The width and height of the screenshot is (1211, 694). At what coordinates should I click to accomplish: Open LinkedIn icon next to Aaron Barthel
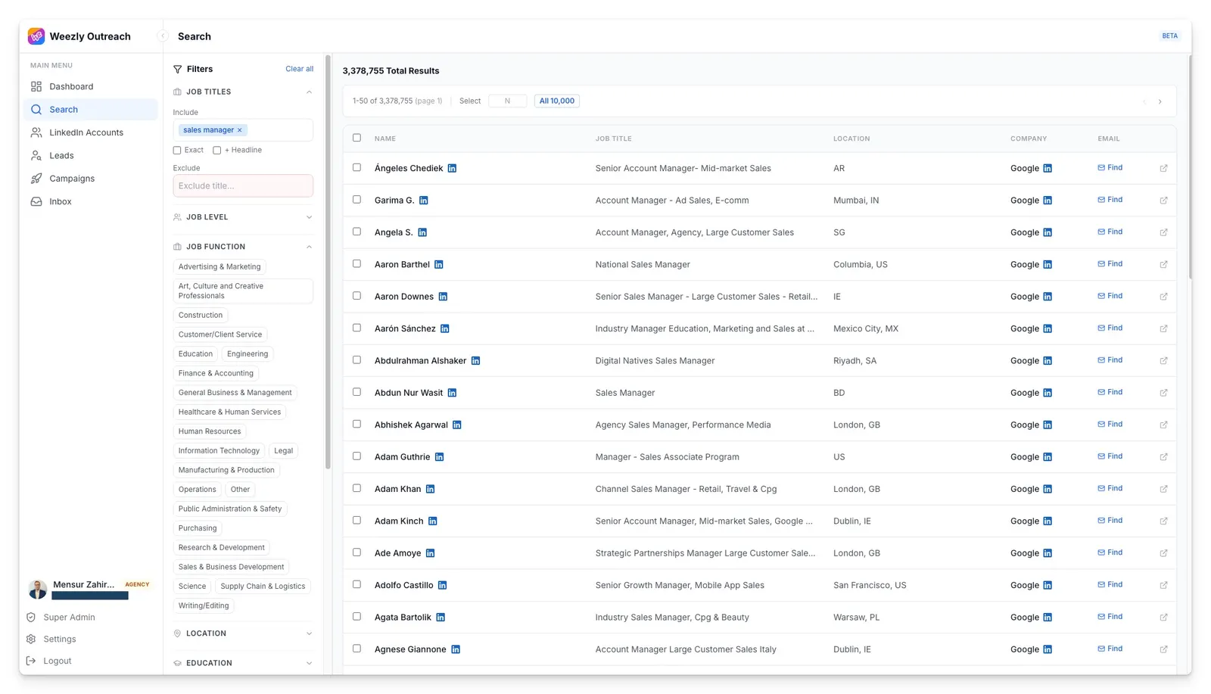click(438, 264)
